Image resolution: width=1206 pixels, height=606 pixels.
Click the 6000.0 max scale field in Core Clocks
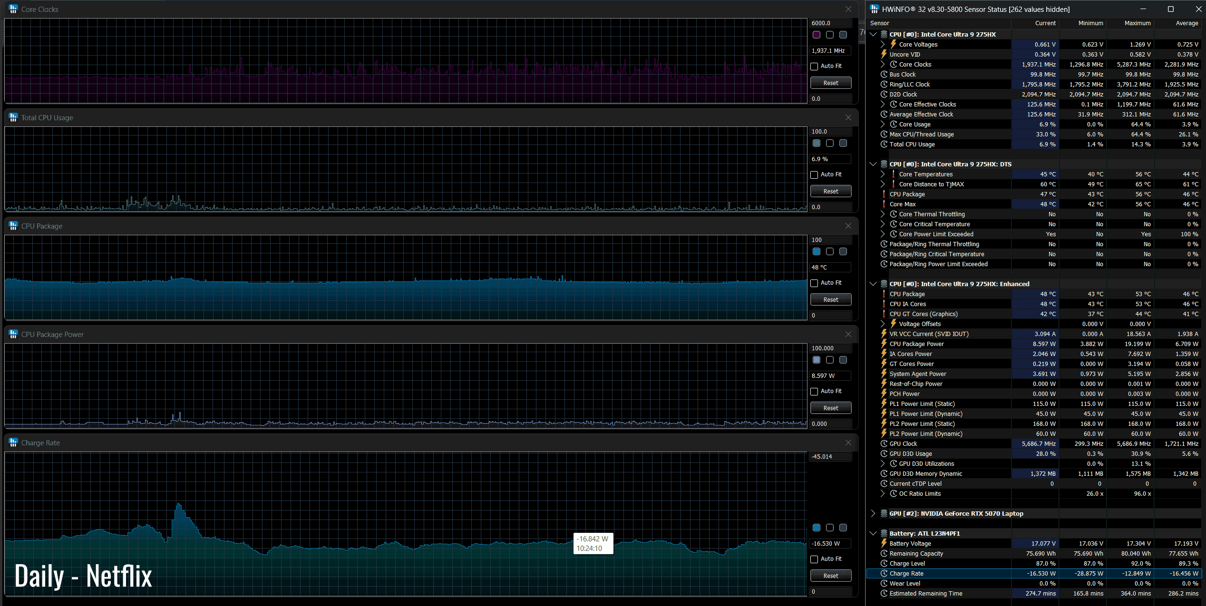[x=830, y=23]
